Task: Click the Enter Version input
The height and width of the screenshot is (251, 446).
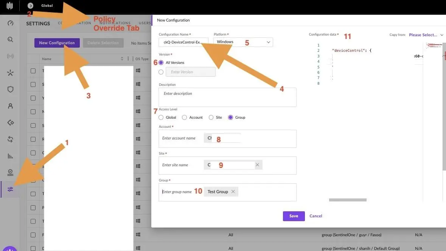Action: pos(191,72)
